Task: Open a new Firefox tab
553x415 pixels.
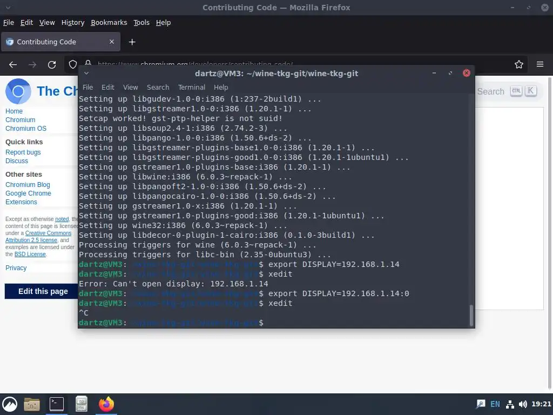Action: pyautogui.click(x=132, y=42)
